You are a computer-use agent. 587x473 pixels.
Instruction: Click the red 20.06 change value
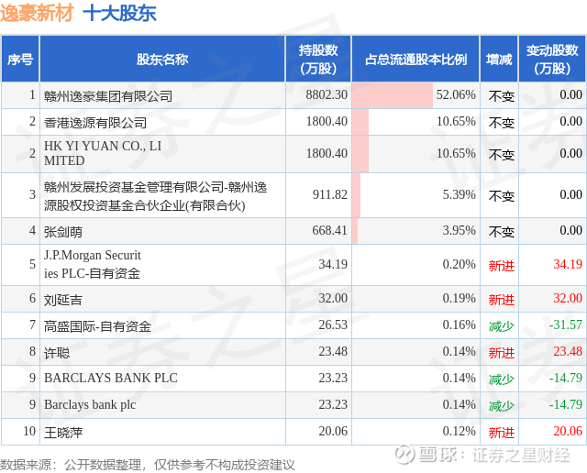pyautogui.click(x=568, y=431)
